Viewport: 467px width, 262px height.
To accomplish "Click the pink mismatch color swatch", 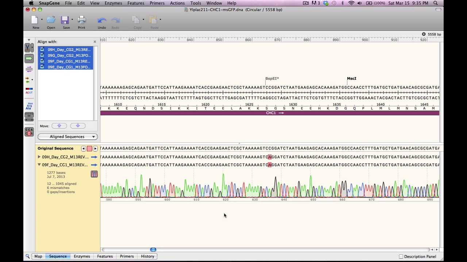I will click(89, 148).
